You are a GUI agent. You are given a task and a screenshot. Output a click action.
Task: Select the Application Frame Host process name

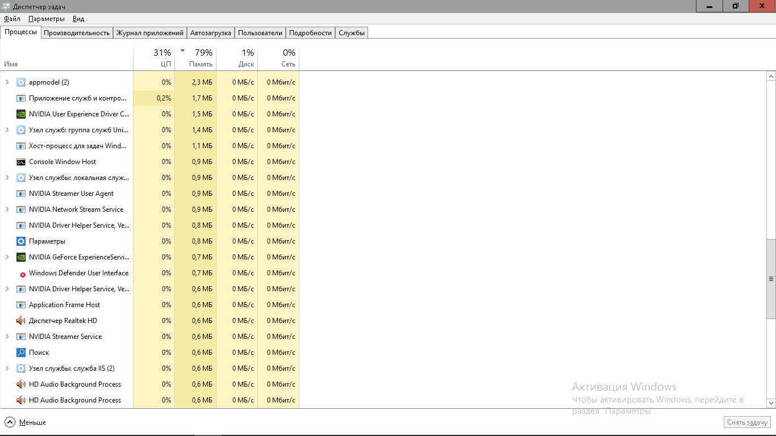(64, 305)
